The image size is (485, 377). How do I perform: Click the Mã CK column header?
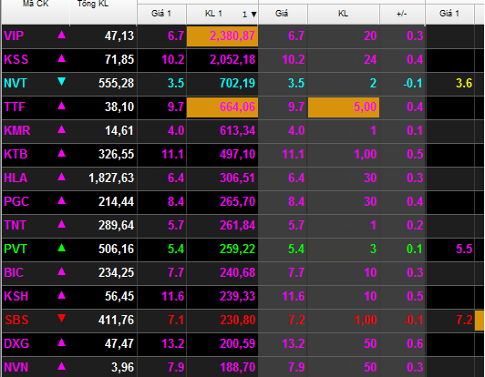[x=36, y=4]
